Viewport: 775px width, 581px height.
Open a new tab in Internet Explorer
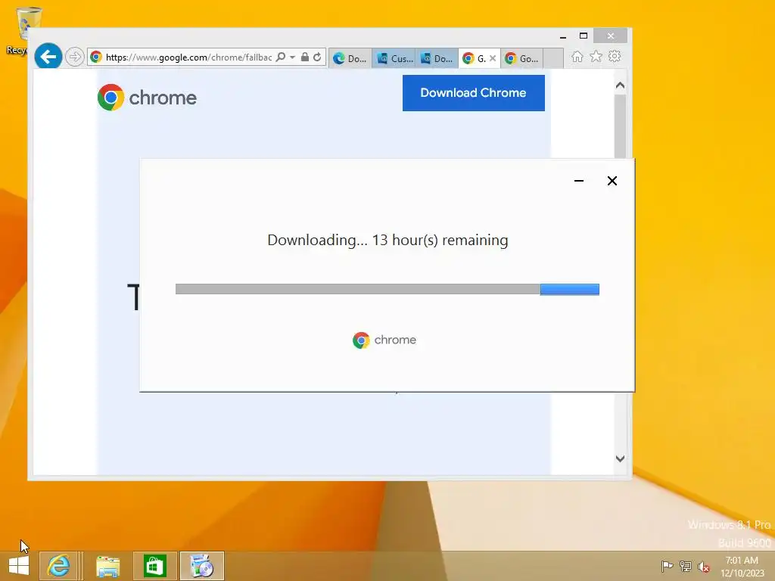(x=553, y=58)
